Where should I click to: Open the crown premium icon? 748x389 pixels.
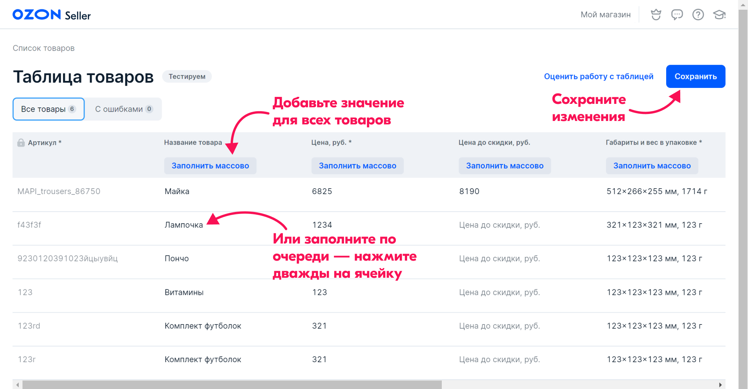656,15
